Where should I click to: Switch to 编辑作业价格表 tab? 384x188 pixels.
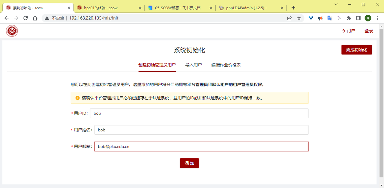[x=226, y=65]
